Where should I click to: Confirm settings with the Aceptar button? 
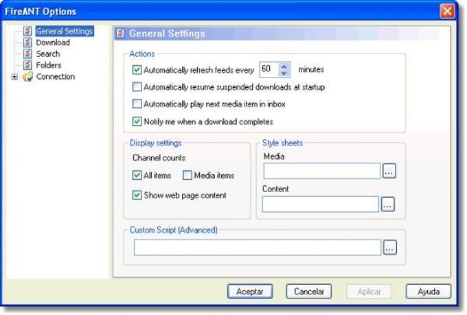pos(250,291)
